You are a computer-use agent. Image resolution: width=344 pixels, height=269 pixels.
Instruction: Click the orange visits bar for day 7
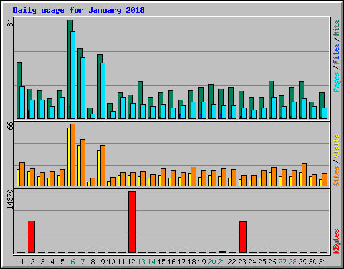pyautogui.click(x=83, y=163)
